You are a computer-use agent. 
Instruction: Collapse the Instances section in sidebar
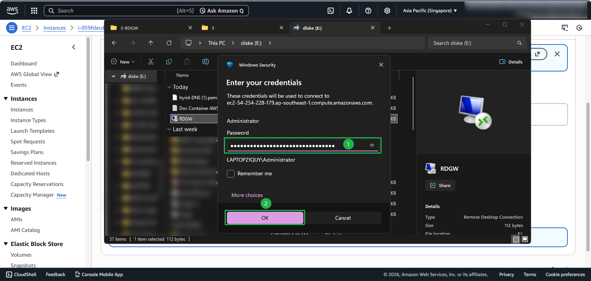click(6, 99)
